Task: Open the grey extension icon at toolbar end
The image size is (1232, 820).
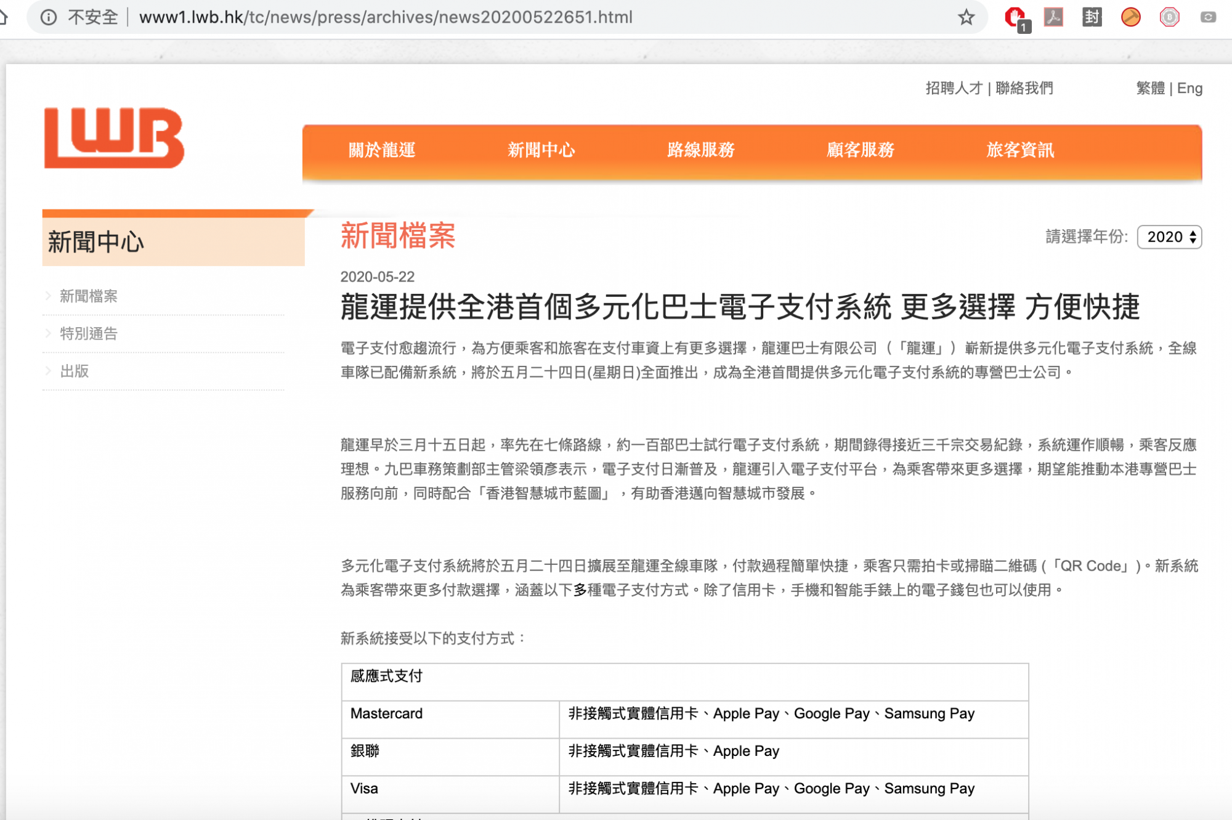Action: pos(1208,17)
